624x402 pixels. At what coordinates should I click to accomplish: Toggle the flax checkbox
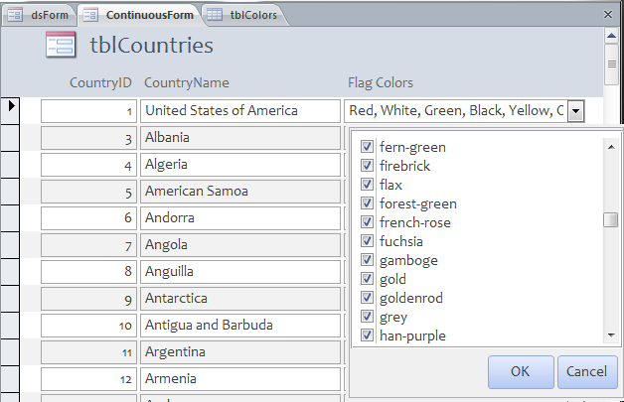(367, 184)
